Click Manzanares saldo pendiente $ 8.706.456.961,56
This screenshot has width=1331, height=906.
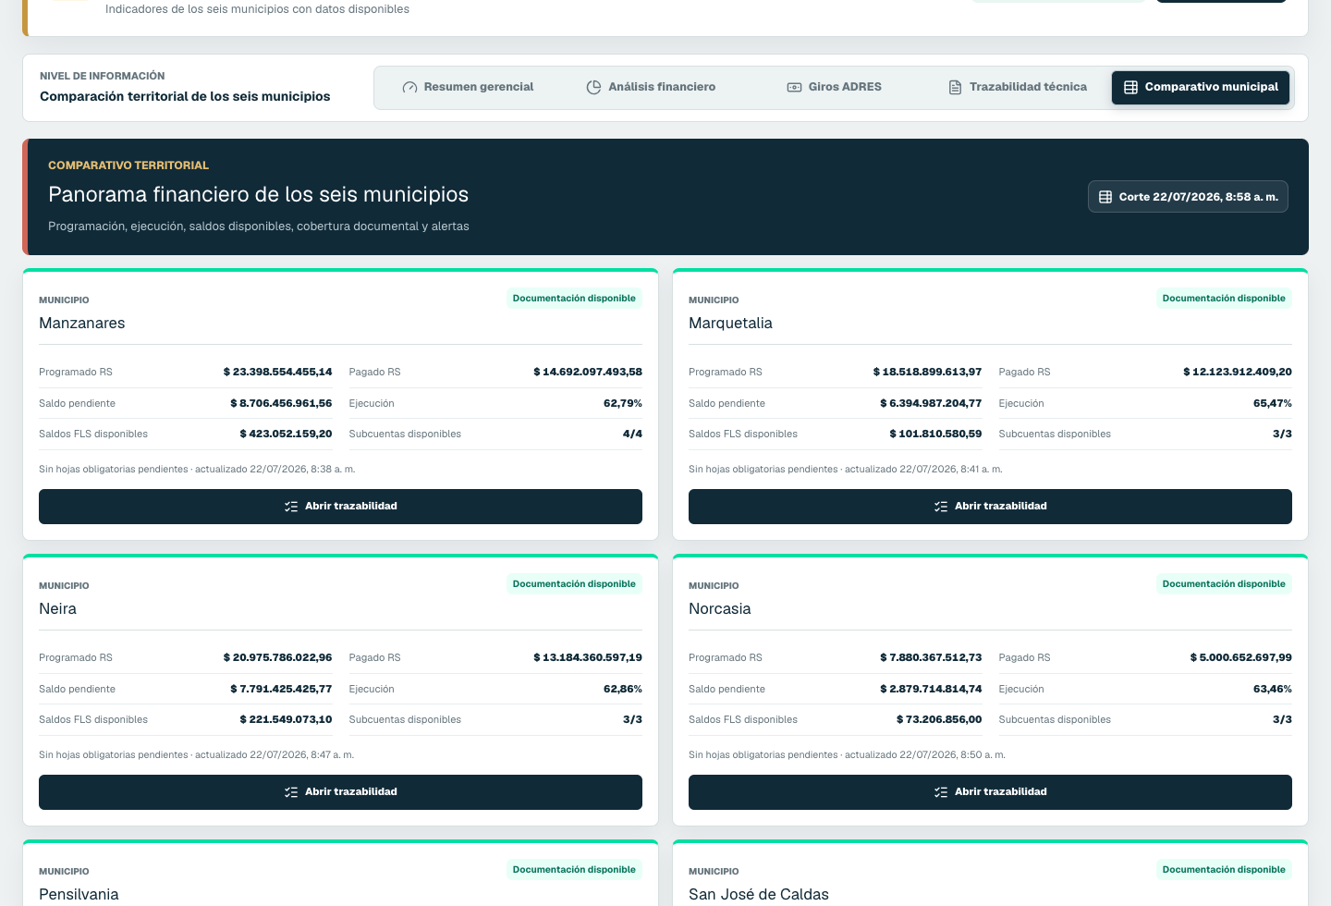point(281,403)
